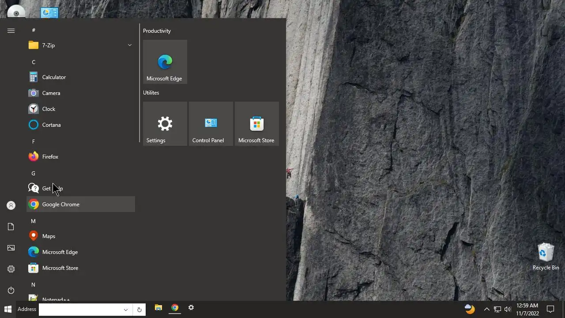Open Pictures from Start sidebar

pyautogui.click(x=11, y=248)
